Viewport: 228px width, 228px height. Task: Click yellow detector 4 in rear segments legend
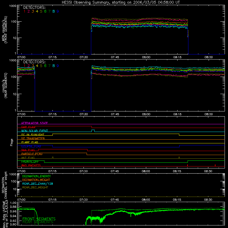click(x=37, y=66)
